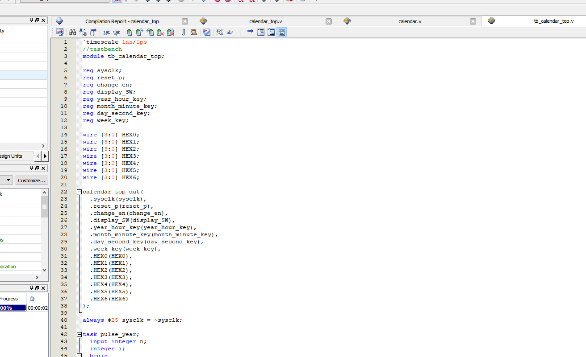586x357 pixels.
Task: Click the elapsed time clock icon header
Action: 32,299
